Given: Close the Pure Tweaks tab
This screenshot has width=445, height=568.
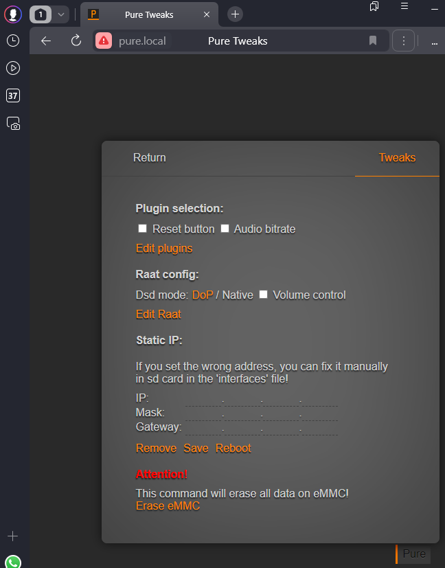Looking at the screenshot, I should (x=207, y=14).
